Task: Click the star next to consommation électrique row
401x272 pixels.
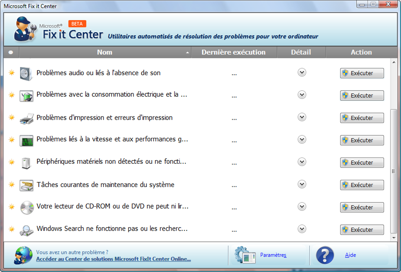Action: pyautogui.click(x=11, y=95)
